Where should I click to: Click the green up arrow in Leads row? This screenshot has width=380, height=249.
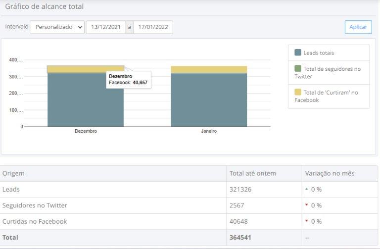pyautogui.click(x=307, y=189)
